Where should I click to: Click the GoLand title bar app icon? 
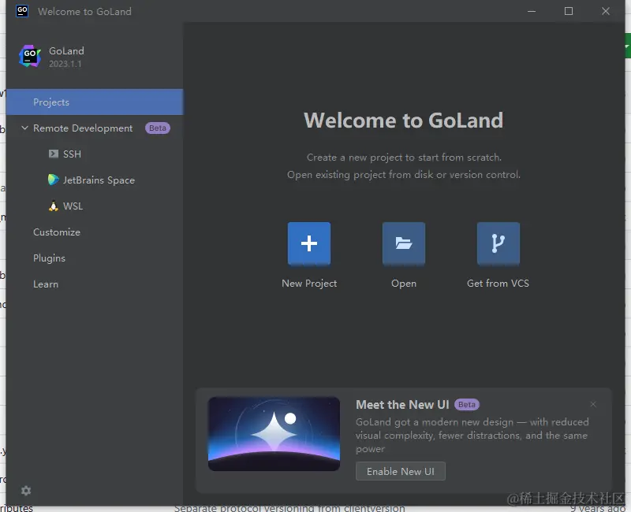(22, 11)
